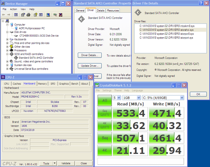Click the CrystalDiskMark title bar icon
Image resolution: width=210 pixels, height=167 pixels.
click(97, 85)
